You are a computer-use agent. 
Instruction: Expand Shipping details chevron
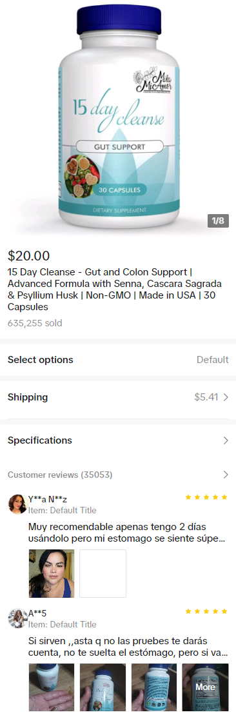click(x=226, y=398)
